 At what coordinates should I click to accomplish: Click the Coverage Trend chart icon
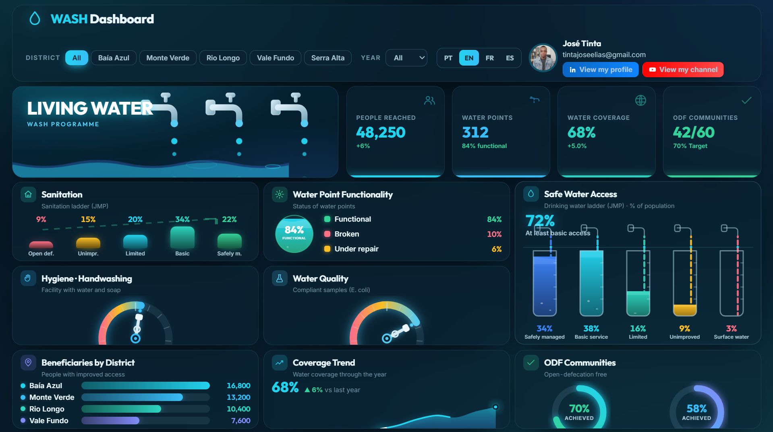coord(280,362)
